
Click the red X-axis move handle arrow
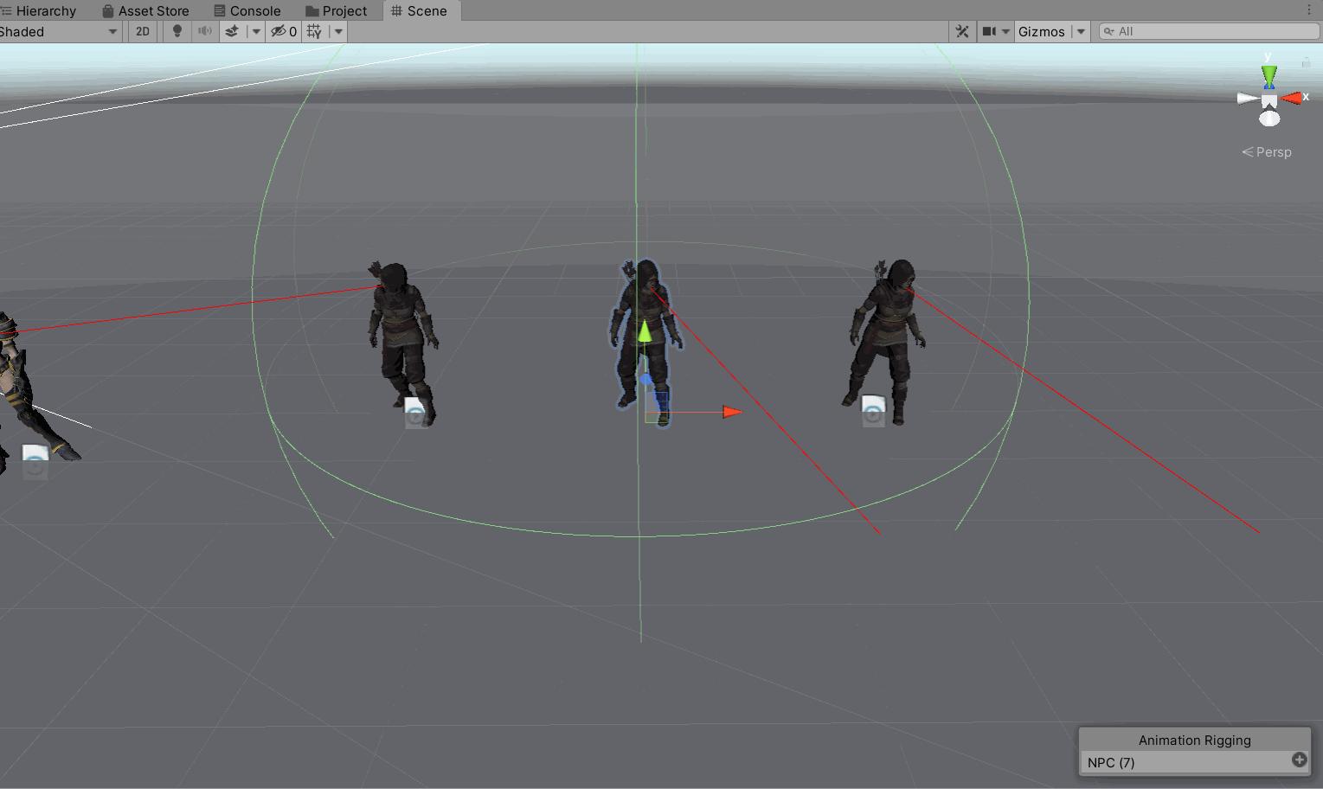pyautogui.click(x=732, y=412)
